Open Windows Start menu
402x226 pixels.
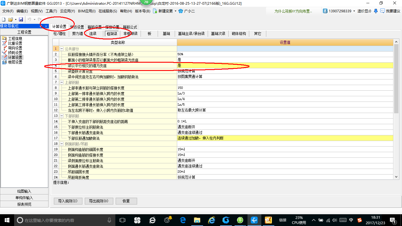pyautogui.click(x=6, y=220)
